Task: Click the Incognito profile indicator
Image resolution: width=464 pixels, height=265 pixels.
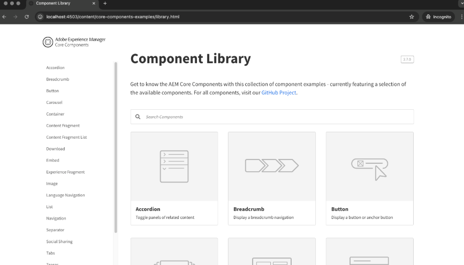Action: click(438, 17)
